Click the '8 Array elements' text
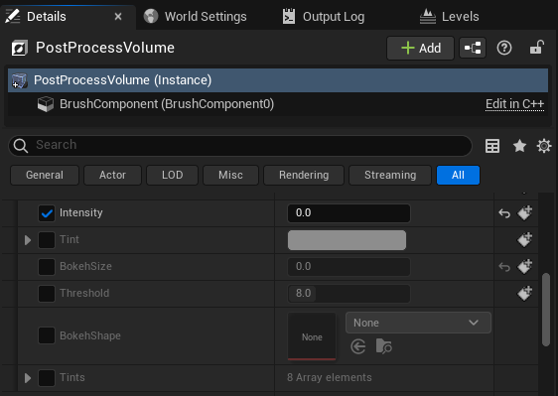 pyautogui.click(x=330, y=377)
